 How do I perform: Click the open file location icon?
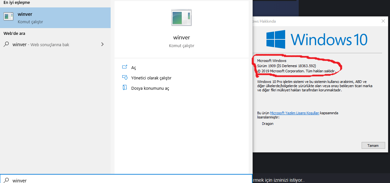click(x=125, y=88)
